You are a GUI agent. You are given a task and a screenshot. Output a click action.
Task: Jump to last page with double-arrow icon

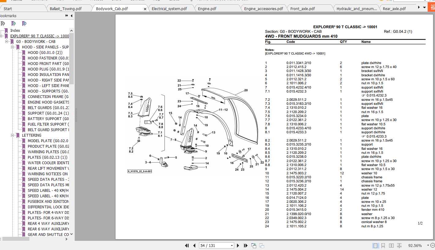click(246, 245)
